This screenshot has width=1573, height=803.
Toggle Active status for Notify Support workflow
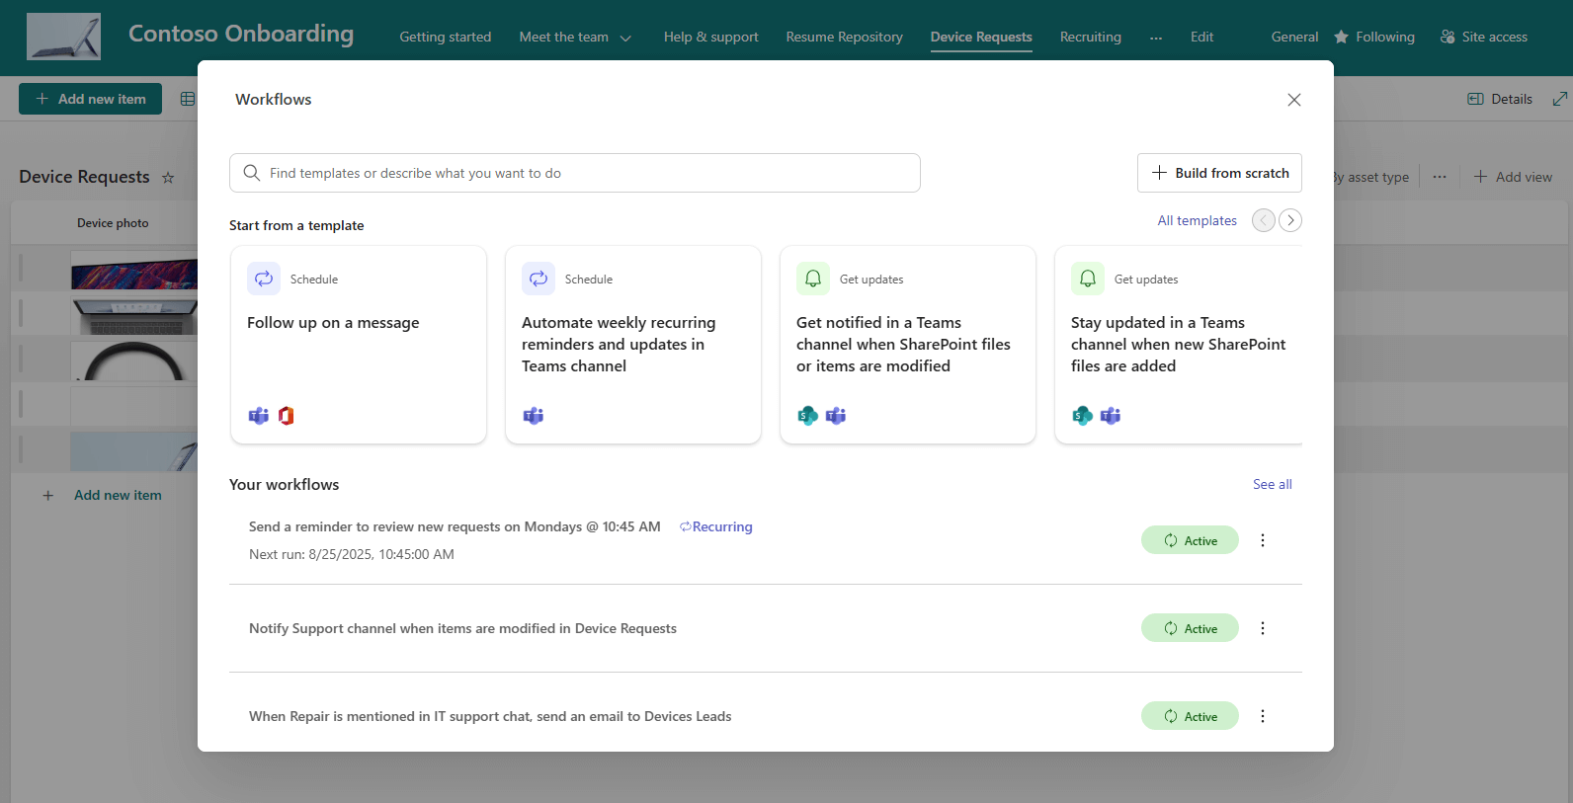[x=1189, y=628]
